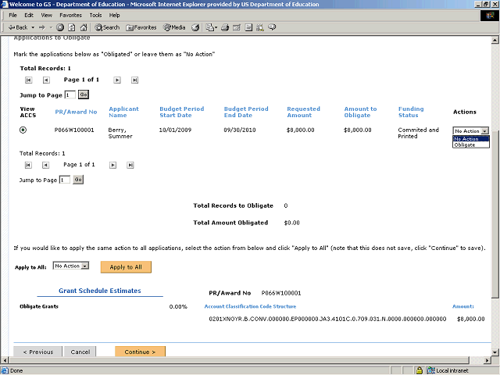The image size is (500, 375).
Task: Refresh the current page
Action: (72, 27)
